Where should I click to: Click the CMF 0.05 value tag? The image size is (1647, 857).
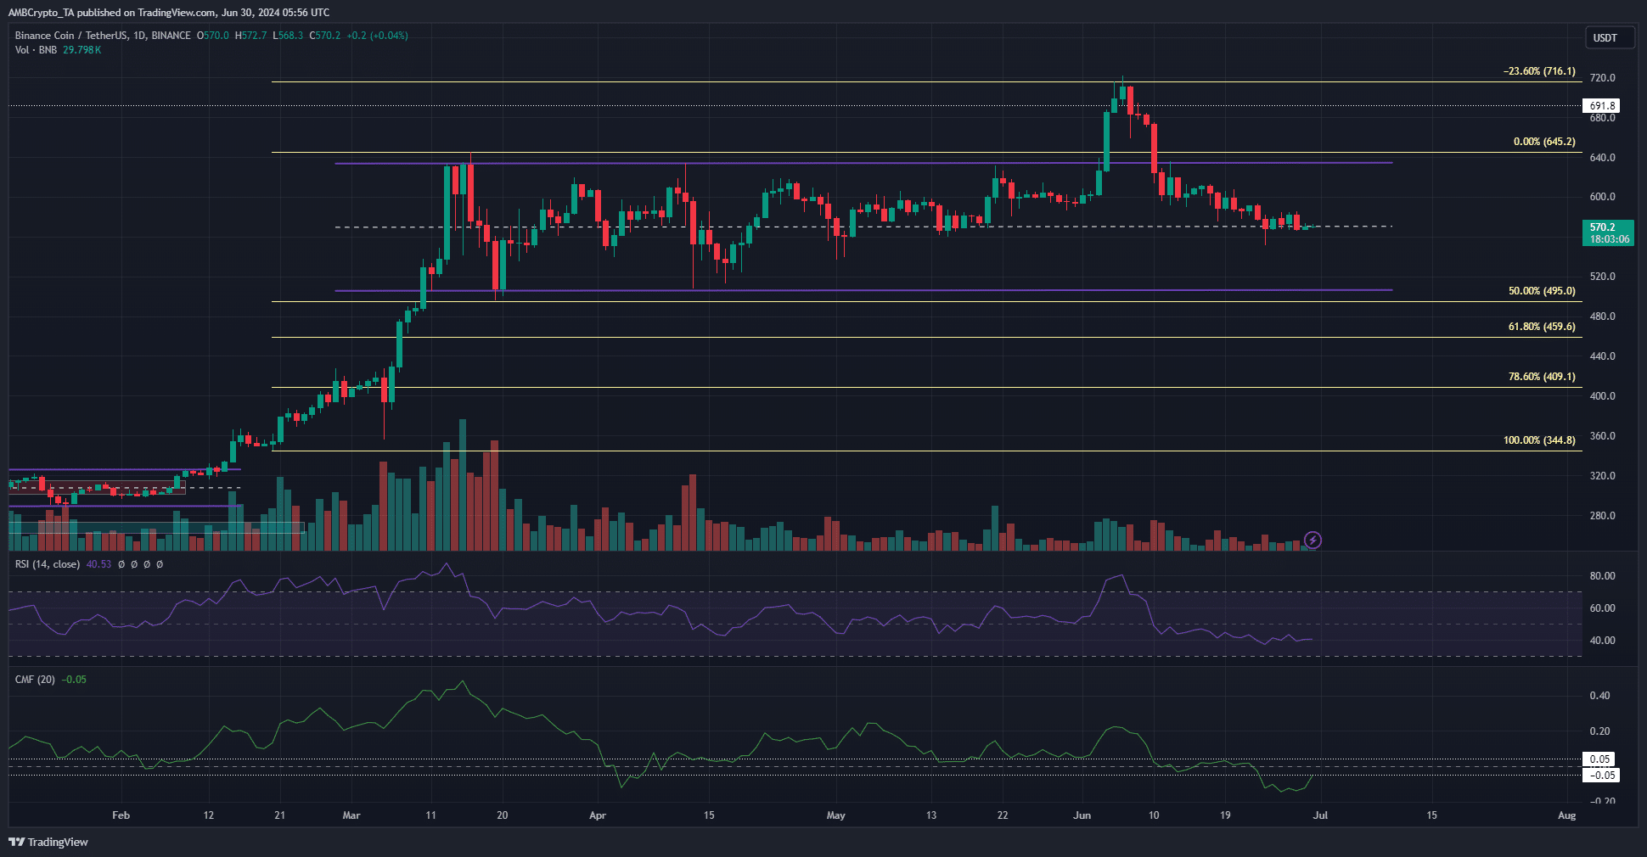pyautogui.click(x=1599, y=759)
